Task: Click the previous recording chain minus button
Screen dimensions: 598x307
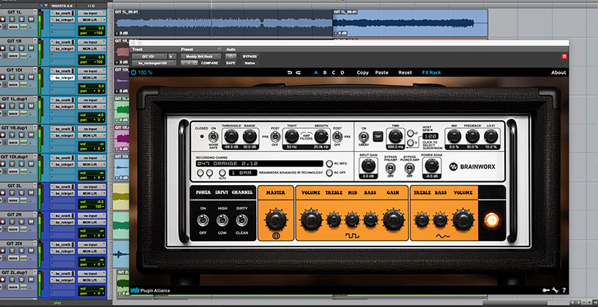Action: click(200, 173)
